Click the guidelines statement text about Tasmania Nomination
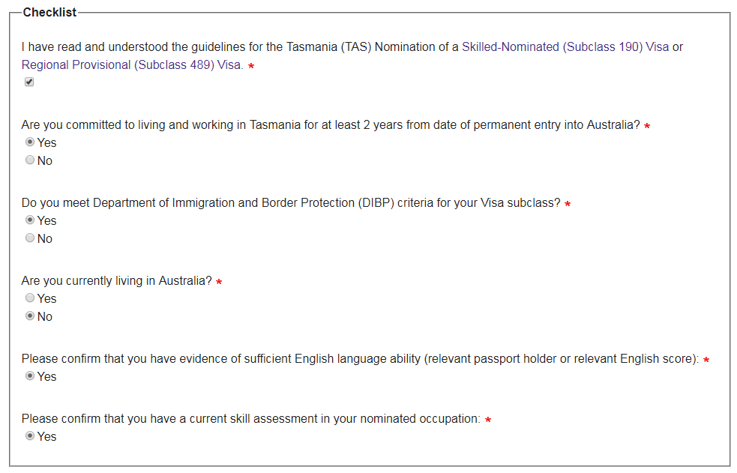Screen dimensions: 737x473 click(x=240, y=47)
